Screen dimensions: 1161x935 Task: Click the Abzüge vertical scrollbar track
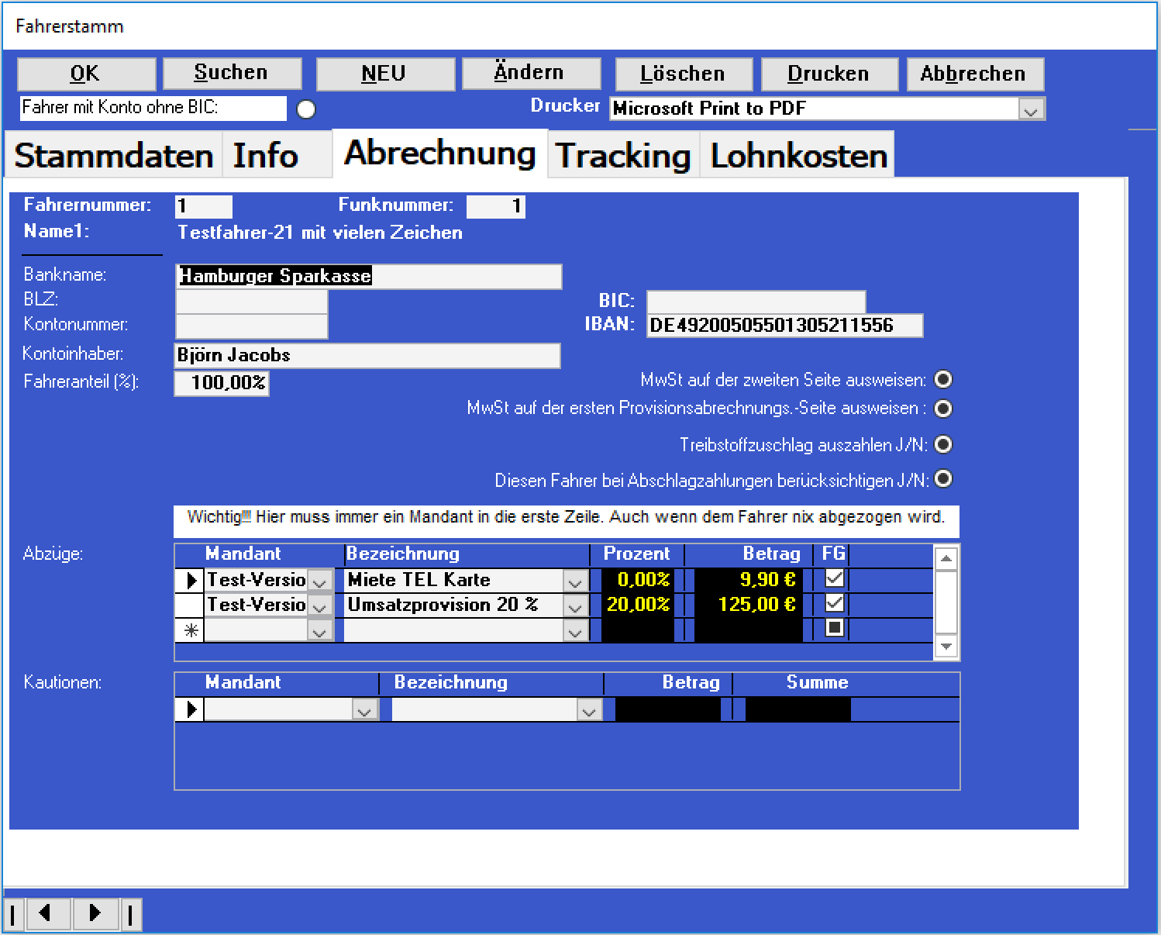(946, 605)
